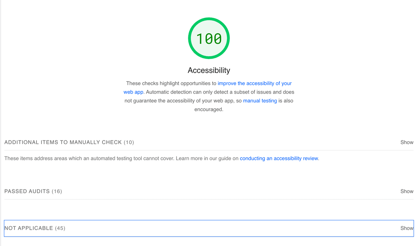Screen dimensions: 417x246
Task: Show the additional items to manually check
Action: tap(407, 142)
